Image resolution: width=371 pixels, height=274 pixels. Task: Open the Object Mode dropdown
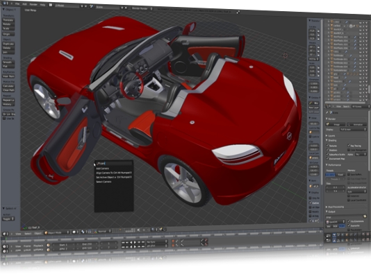click(x=57, y=232)
